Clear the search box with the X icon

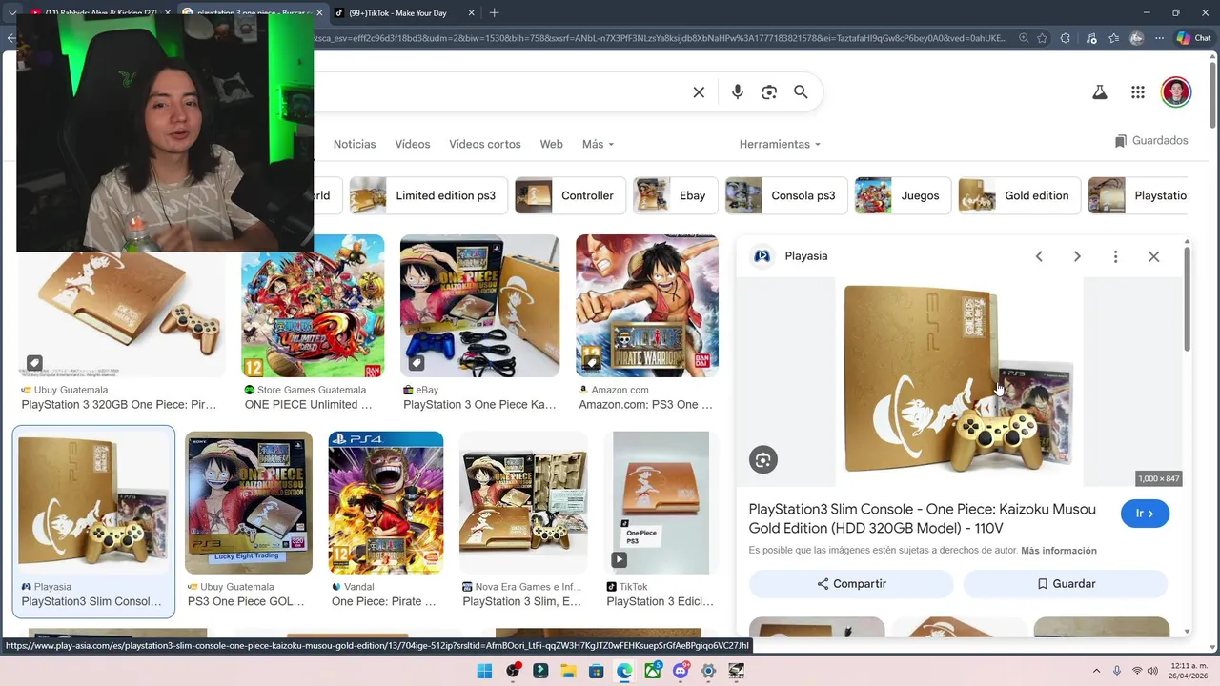tap(699, 92)
